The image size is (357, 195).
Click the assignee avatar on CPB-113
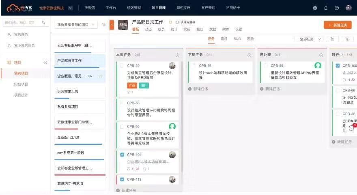[x=172, y=179]
